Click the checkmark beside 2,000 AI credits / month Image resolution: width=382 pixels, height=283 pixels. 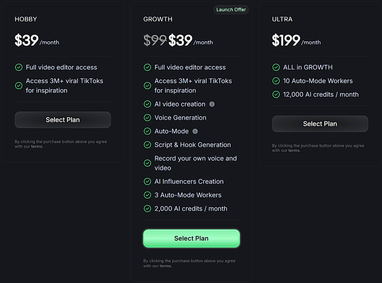[x=147, y=209]
